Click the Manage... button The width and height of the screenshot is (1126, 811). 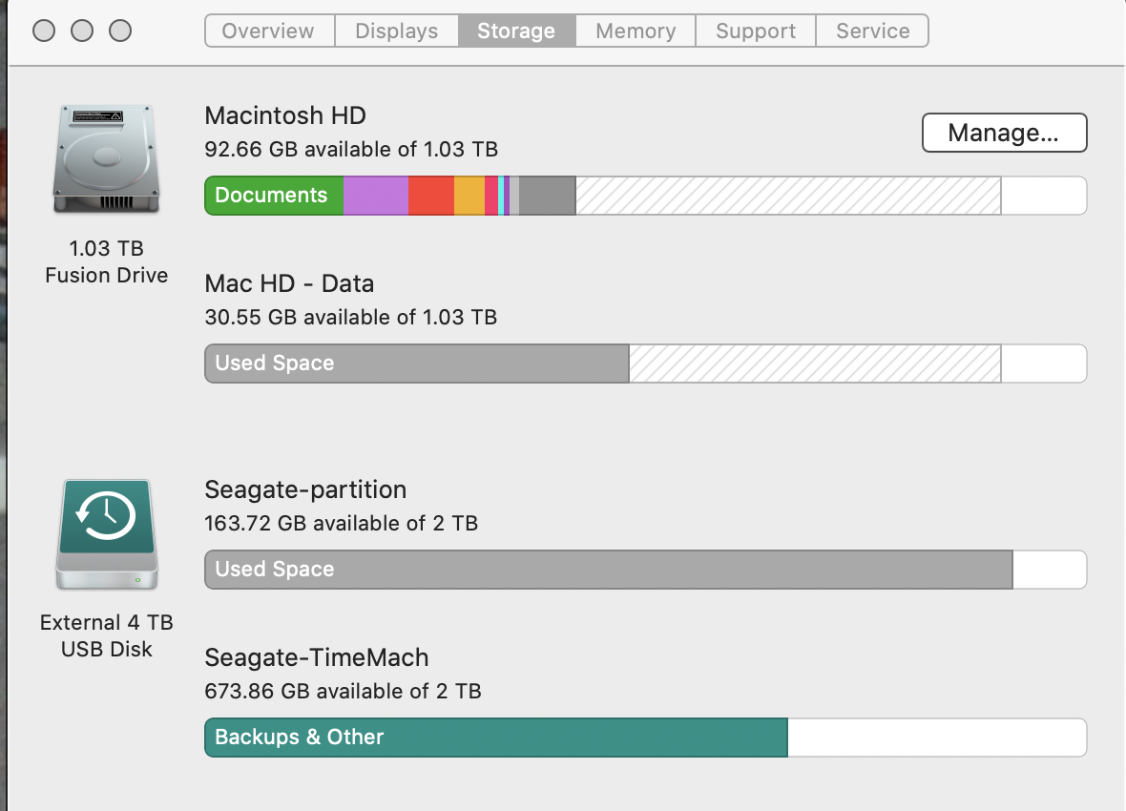pos(1004,133)
